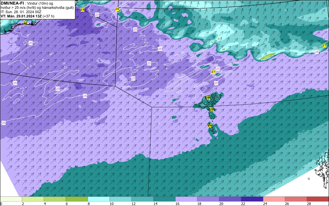Click the 'DMI/NEA-FI' title text
This screenshot has height=206, width=329.
tap(12, 3)
